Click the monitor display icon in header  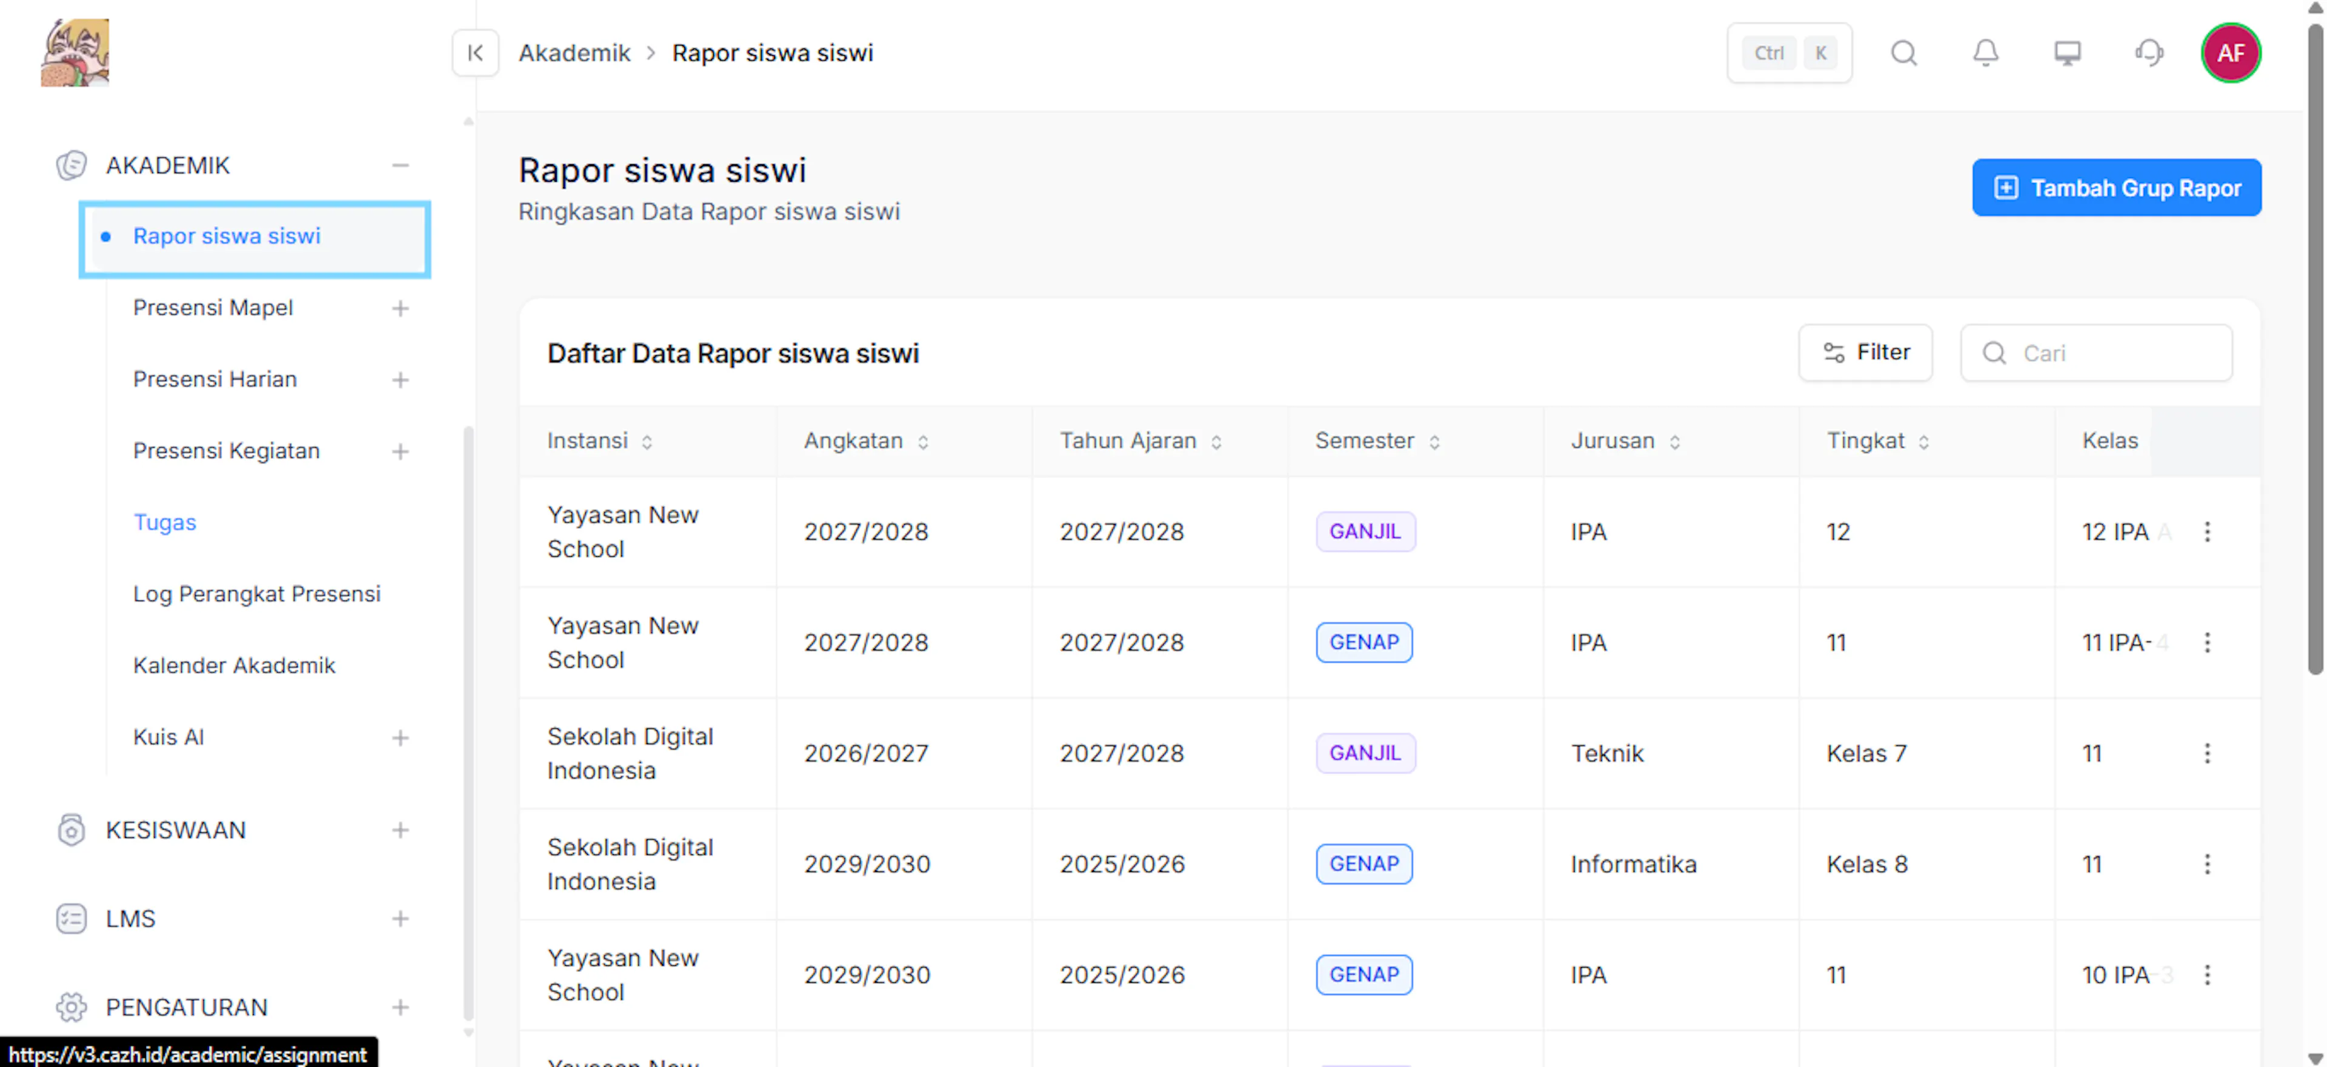(x=2067, y=53)
